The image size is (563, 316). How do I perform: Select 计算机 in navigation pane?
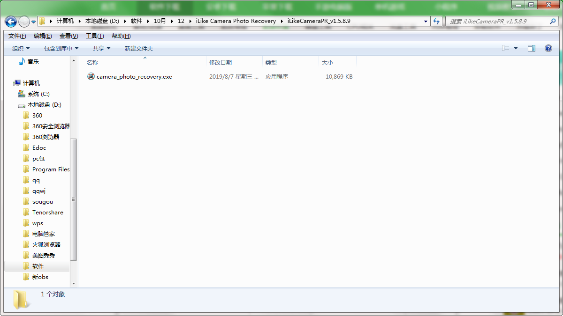[x=31, y=83]
